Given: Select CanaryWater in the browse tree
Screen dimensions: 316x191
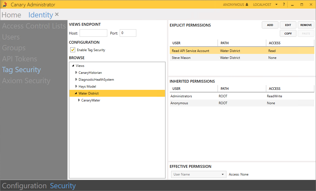Looking at the screenshot, I should 91,100.
